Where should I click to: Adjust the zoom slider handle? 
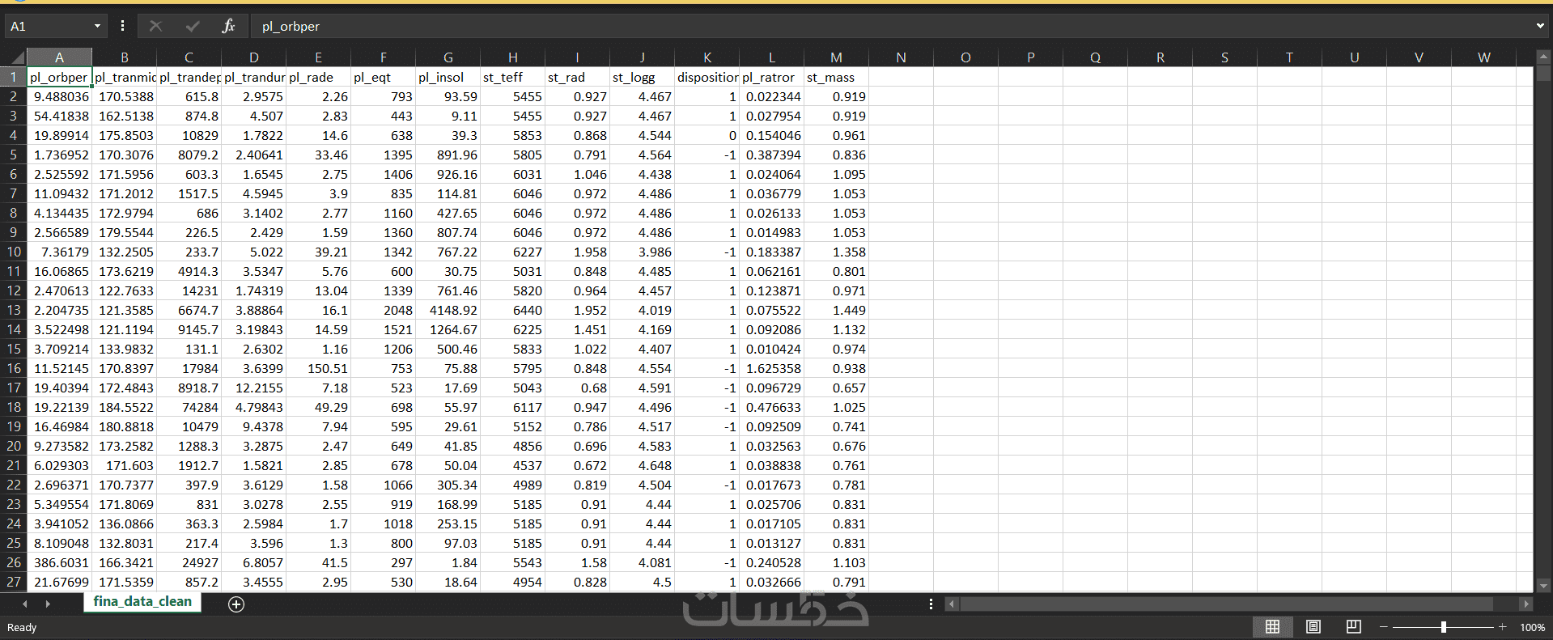tap(1444, 627)
